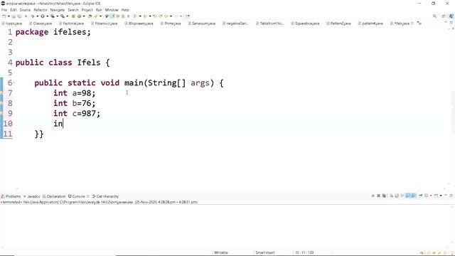This screenshot has height=256, width=455.
Task: Click the terminated Ifels launch description text
Action: (99, 202)
